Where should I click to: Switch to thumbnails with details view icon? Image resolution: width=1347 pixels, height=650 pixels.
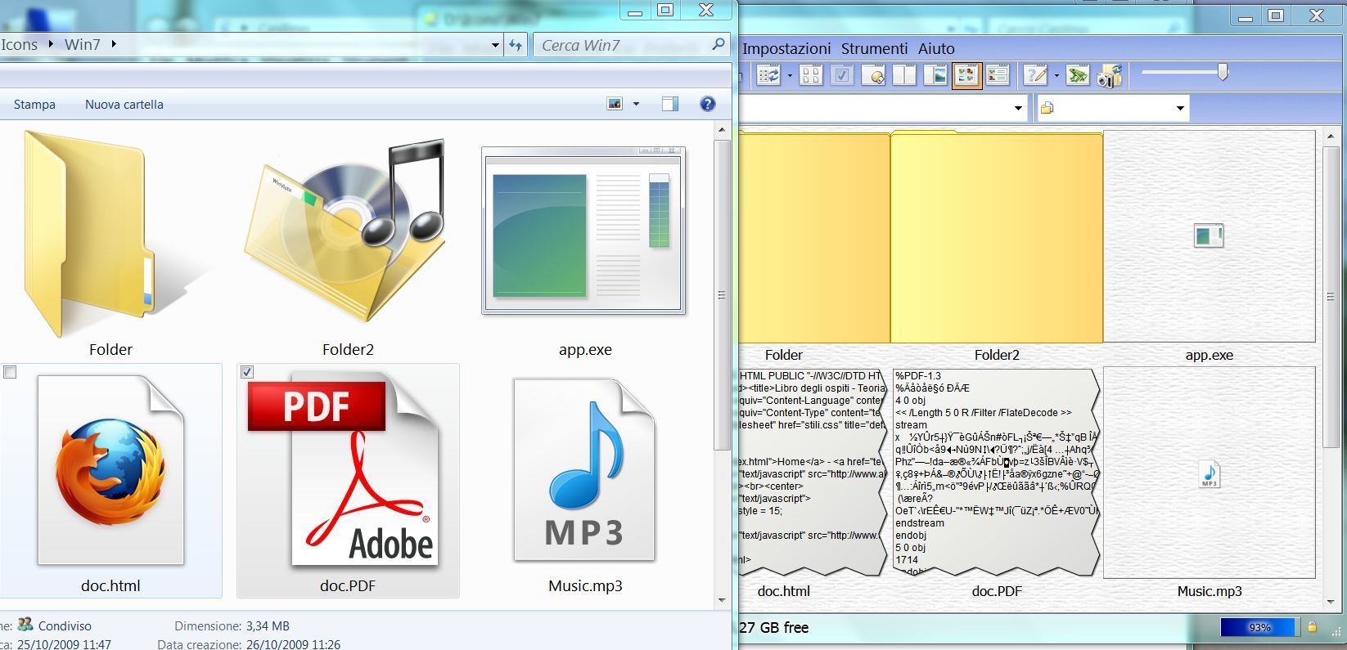coord(998,76)
